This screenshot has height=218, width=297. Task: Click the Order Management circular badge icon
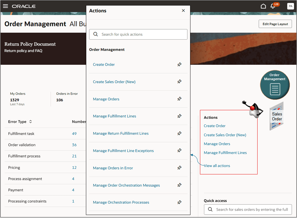click(x=275, y=85)
